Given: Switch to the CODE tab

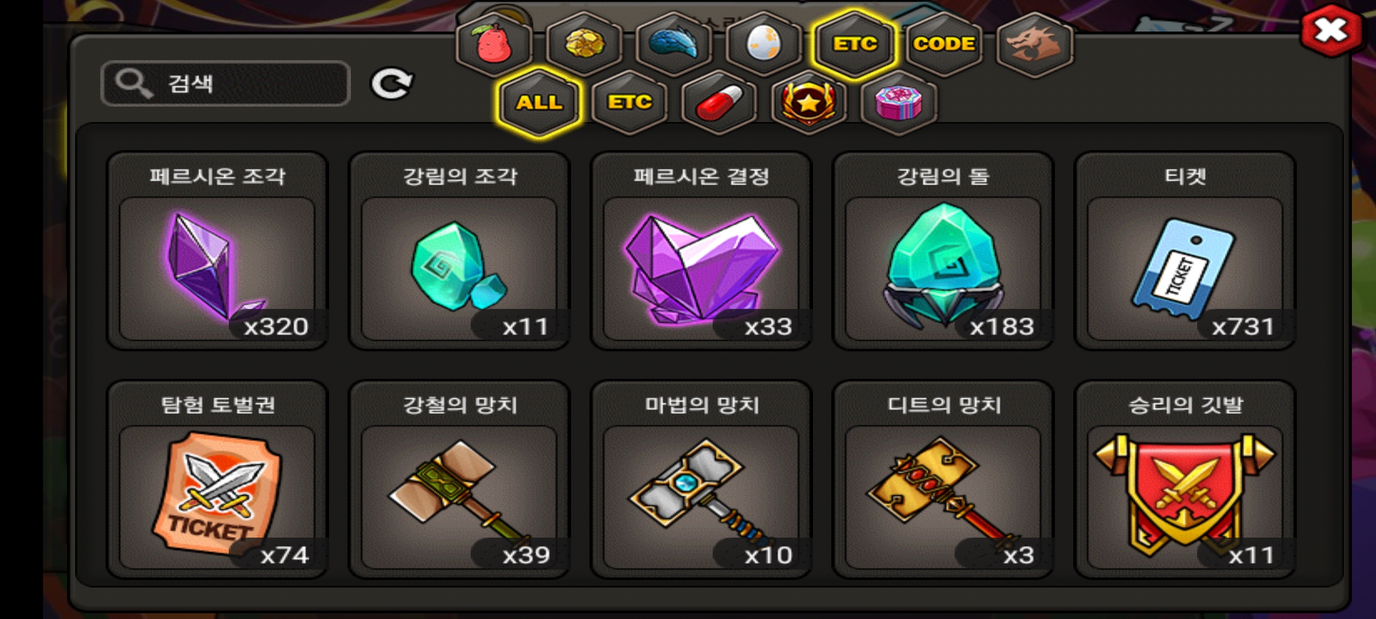Looking at the screenshot, I should (x=944, y=44).
